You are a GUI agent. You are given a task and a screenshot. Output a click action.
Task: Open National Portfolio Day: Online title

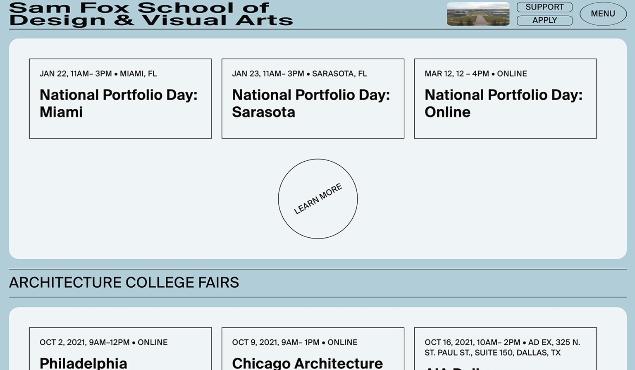[503, 103]
